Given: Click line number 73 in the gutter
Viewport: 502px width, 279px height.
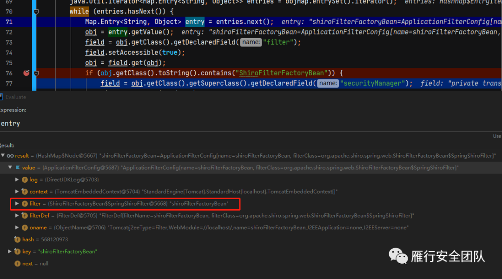Looking at the screenshot, I should [9, 42].
